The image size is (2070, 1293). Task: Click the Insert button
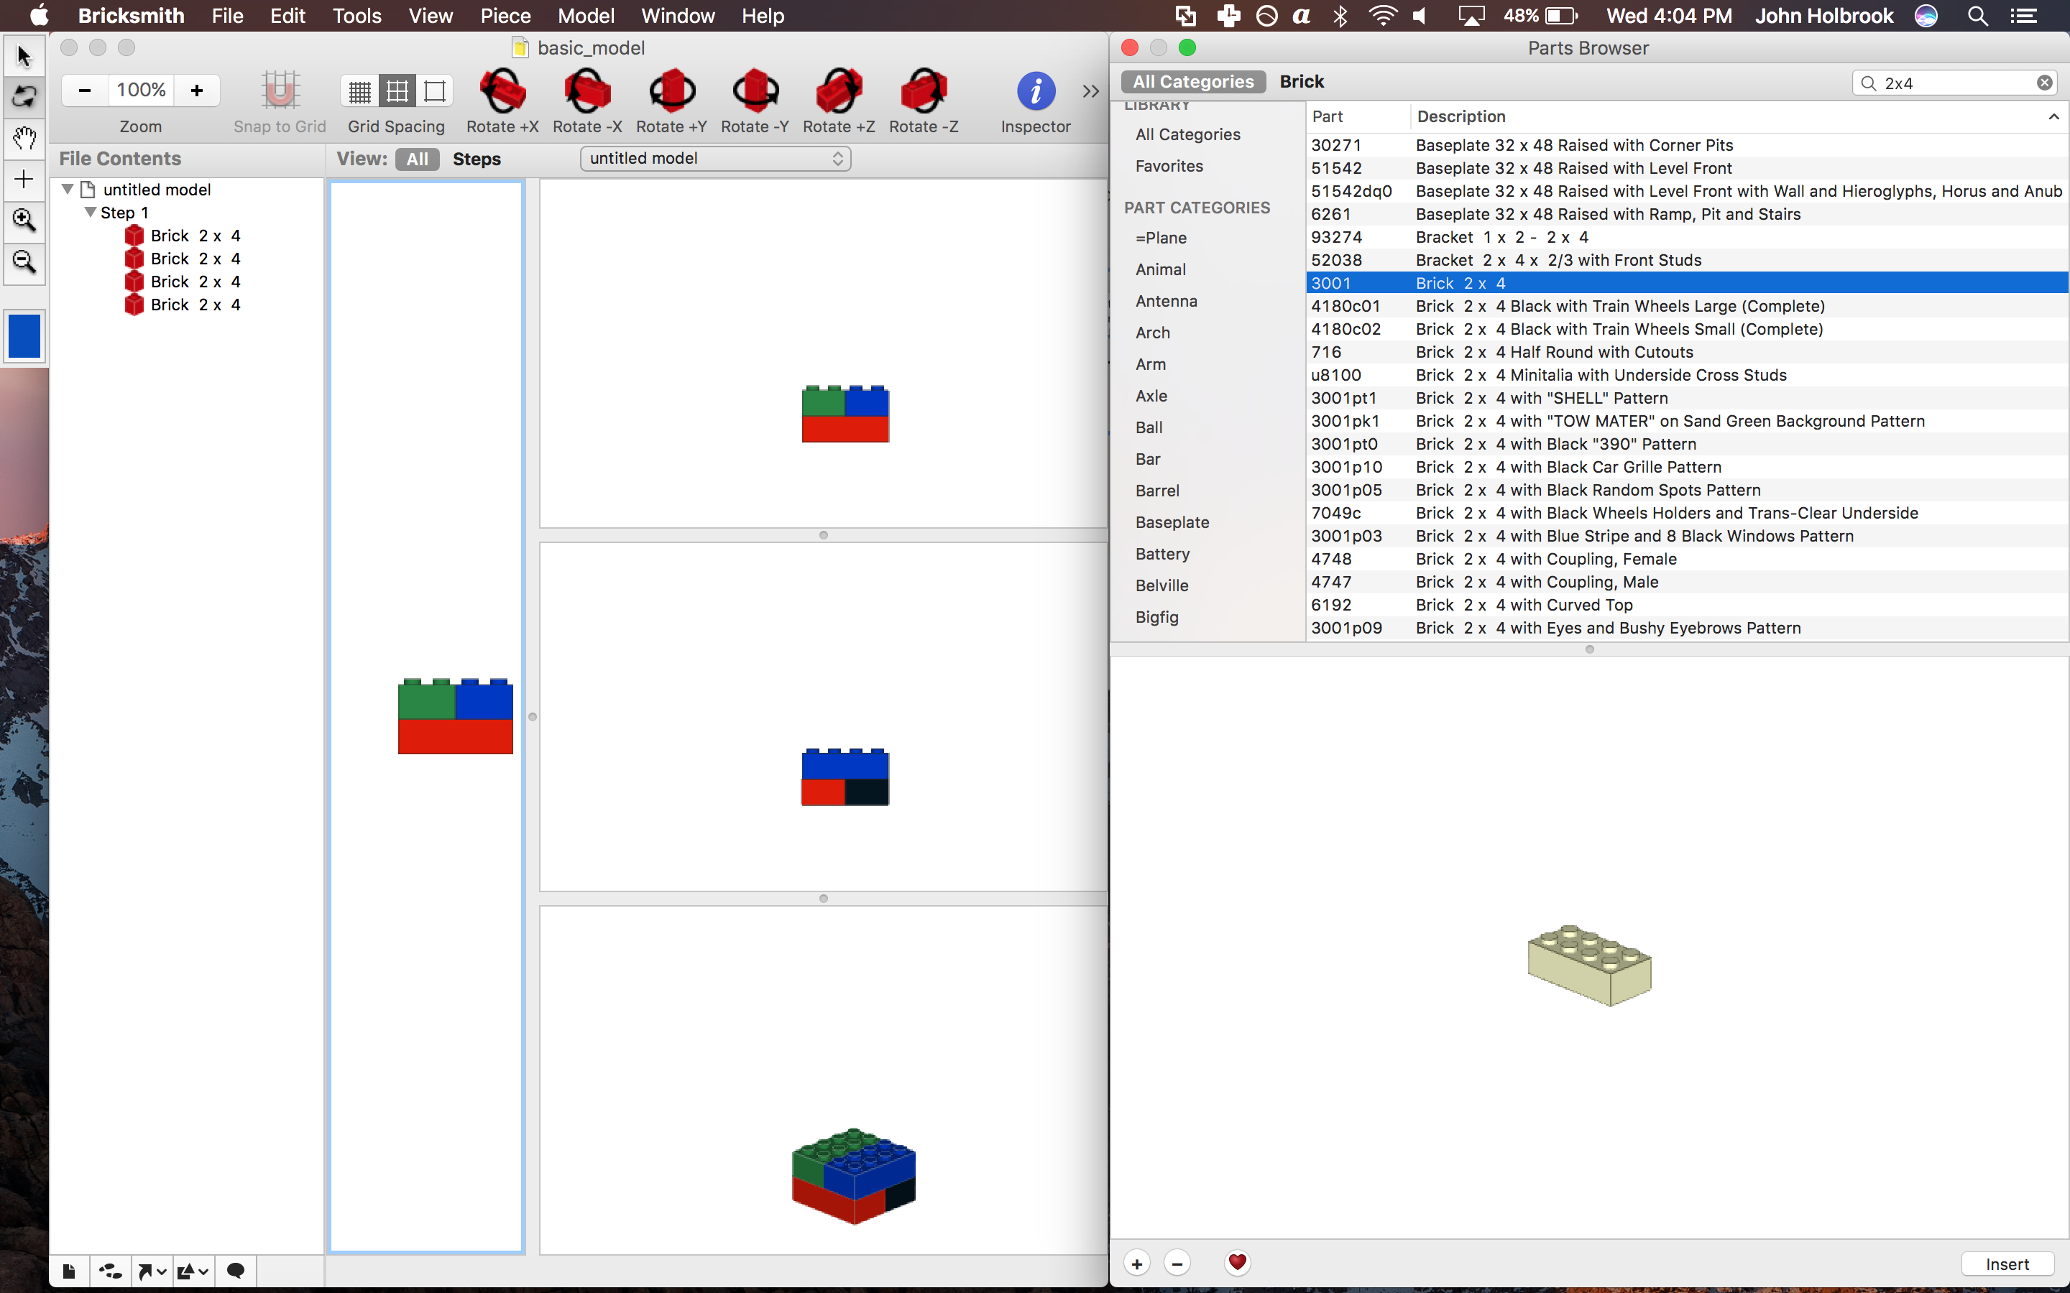click(2007, 1264)
